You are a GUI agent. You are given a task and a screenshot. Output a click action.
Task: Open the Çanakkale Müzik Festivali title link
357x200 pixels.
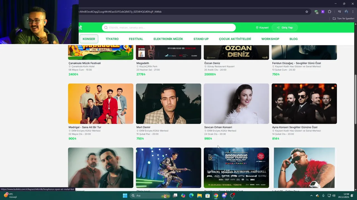tap(85, 63)
